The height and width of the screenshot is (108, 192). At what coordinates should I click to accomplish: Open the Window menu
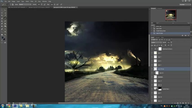tap(44, 1)
